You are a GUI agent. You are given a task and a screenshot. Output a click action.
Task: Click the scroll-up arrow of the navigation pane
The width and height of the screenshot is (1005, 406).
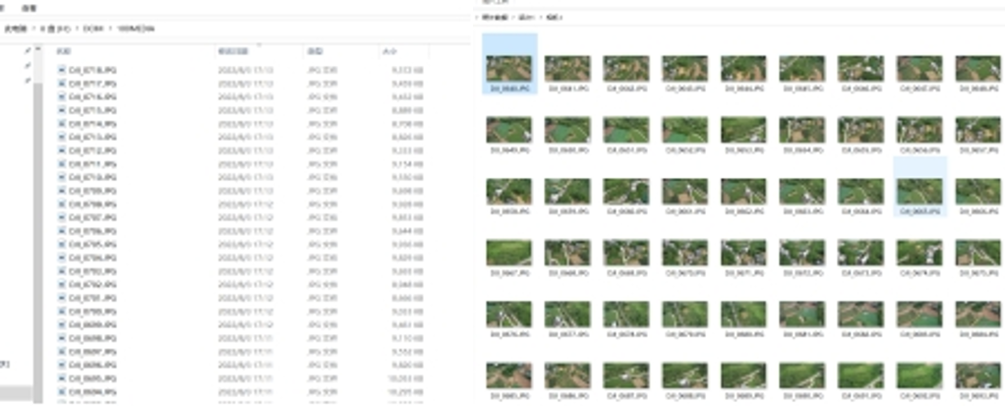37,48
